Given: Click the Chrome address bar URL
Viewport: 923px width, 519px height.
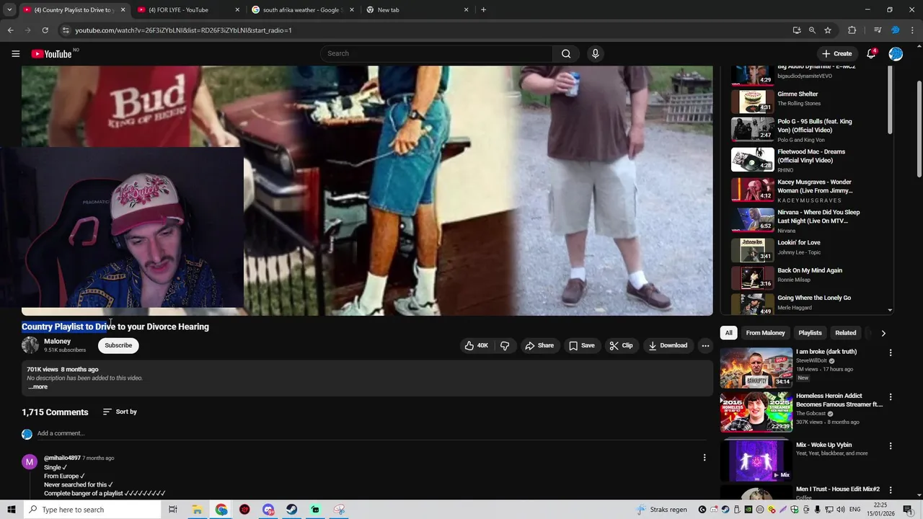Looking at the screenshot, I should coord(183,30).
